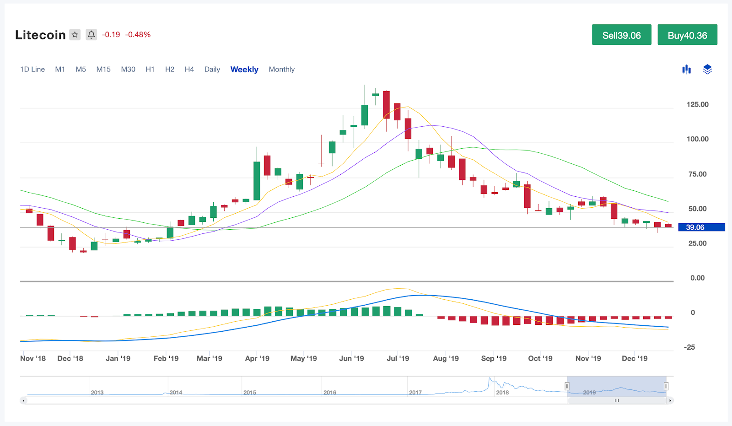This screenshot has width=732, height=426.
Task: Open indicators layers icon
Action: pyautogui.click(x=707, y=69)
